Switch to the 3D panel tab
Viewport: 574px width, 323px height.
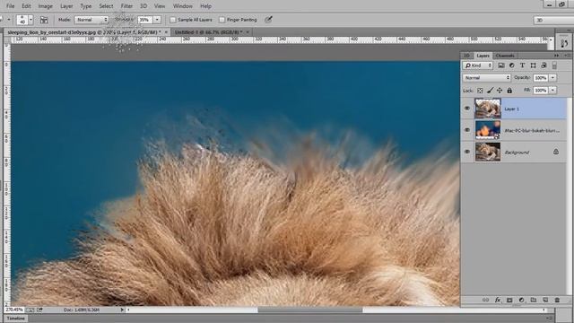[466, 56]
